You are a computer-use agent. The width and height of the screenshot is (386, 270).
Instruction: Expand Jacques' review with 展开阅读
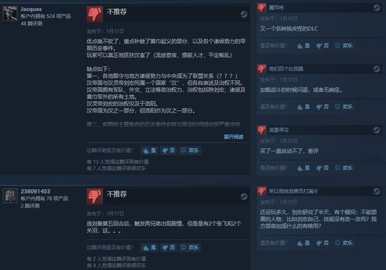[234, 137]
